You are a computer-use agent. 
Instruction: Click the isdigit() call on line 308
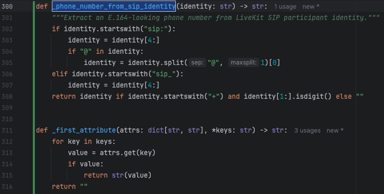pos(314,96)
